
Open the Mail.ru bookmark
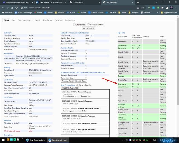[x=48, y=13]
